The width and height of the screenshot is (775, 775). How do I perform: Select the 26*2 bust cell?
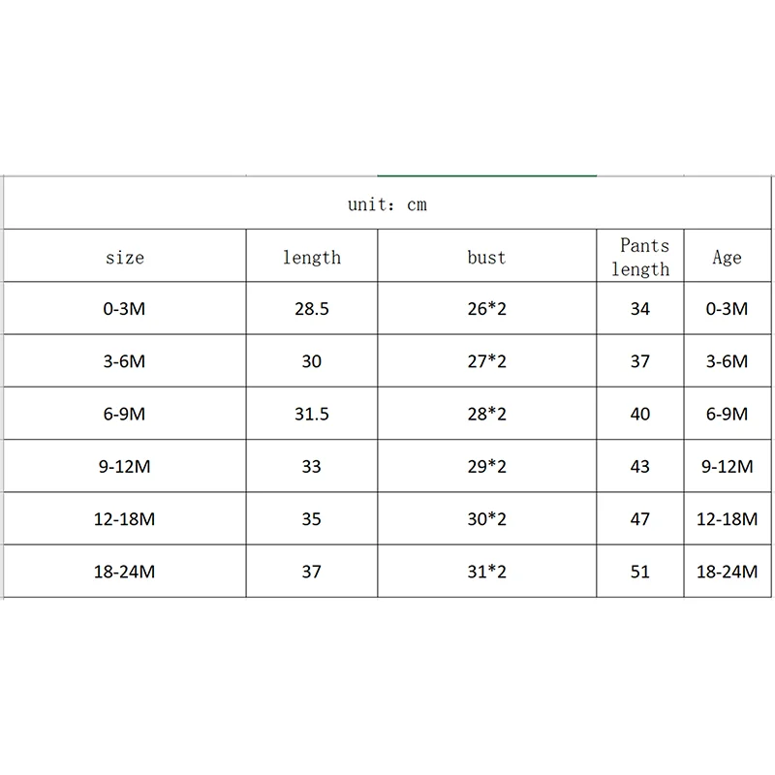486,309
